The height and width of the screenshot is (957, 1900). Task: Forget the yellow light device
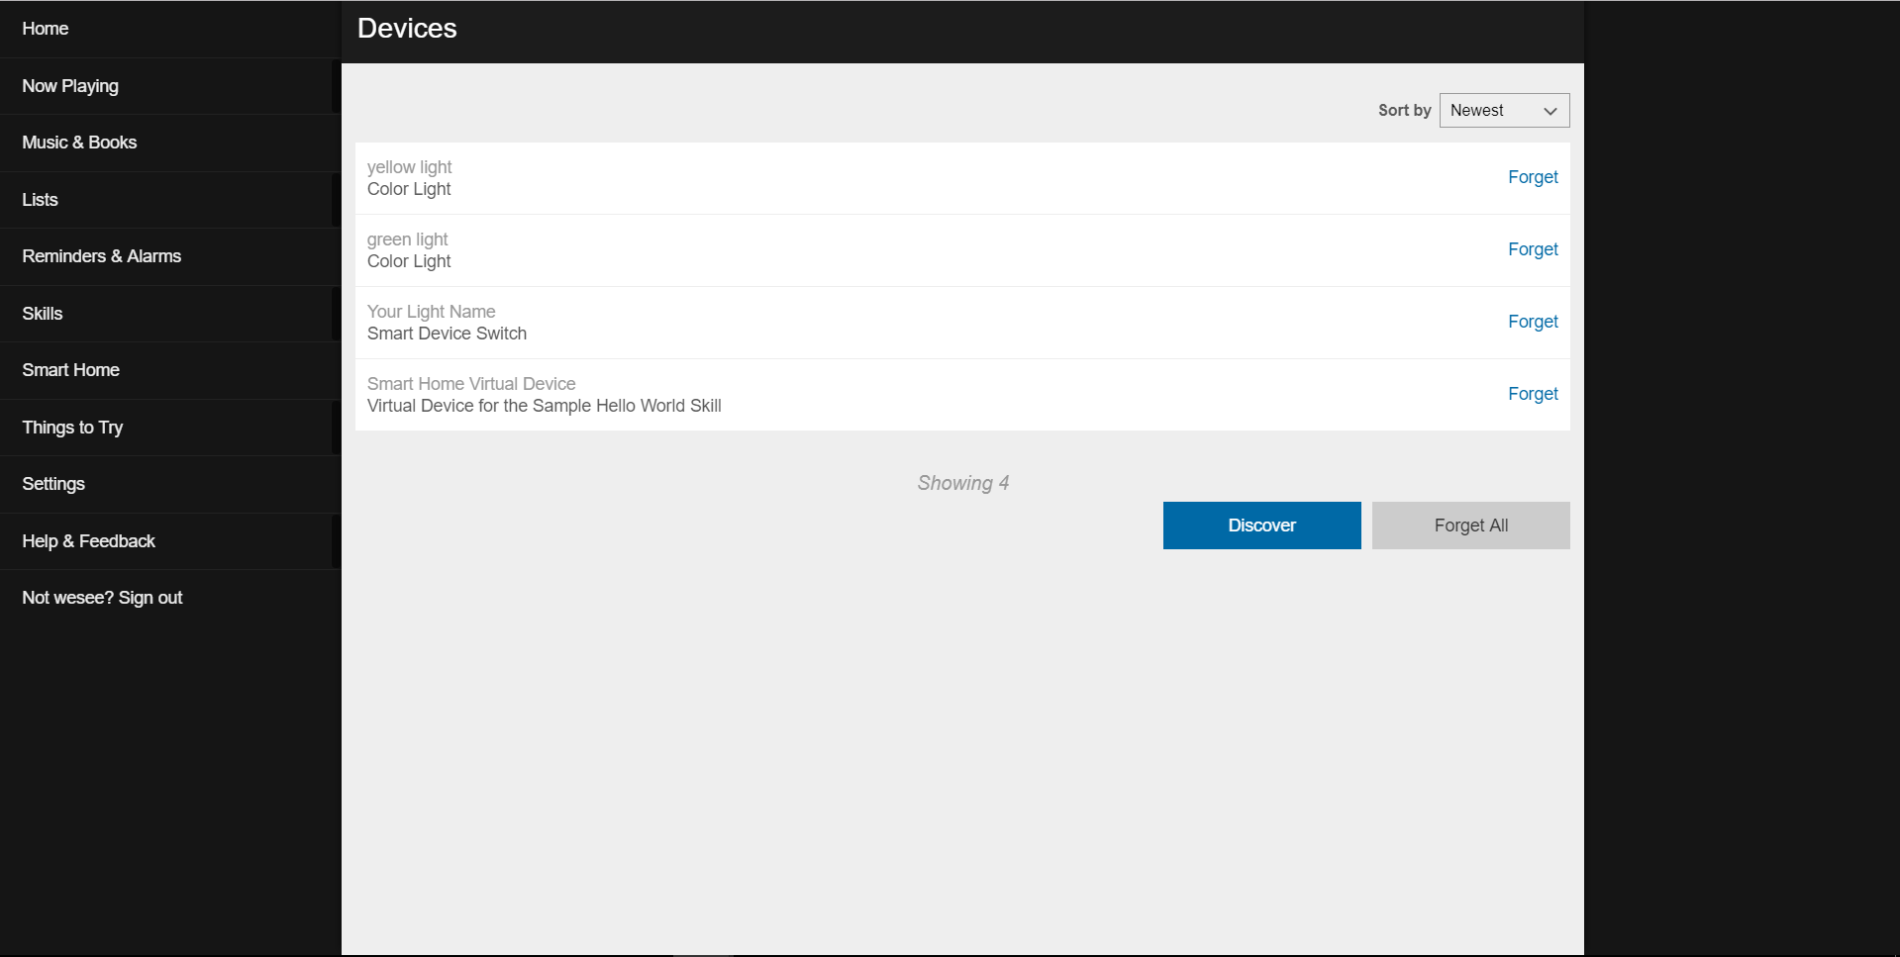coord(1532,177)
